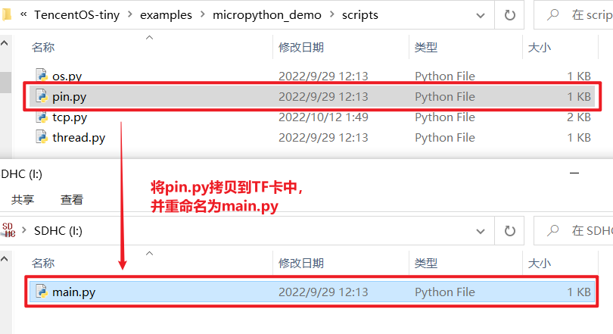Click the search magnifier in SDHC window
Screen dimensions: 613x334
click(552, 231)
